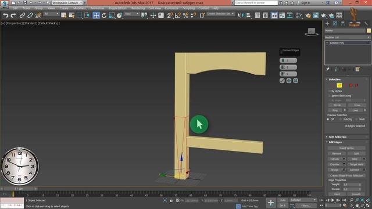Select the Bind to Space Warp tool

[x=38, y=16]
